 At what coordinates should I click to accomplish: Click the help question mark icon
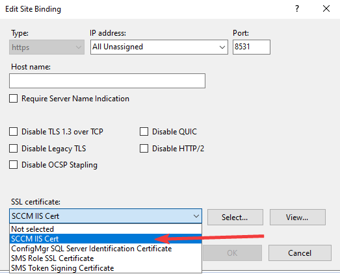297,9
